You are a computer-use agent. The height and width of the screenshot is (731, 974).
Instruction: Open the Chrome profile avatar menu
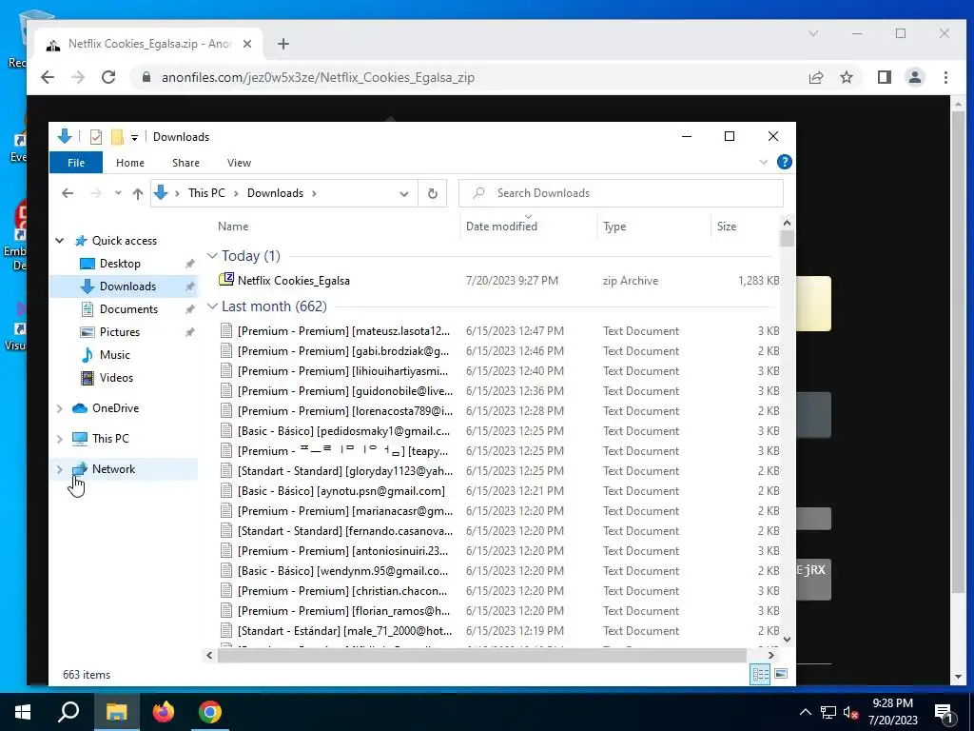coord(915,77)
